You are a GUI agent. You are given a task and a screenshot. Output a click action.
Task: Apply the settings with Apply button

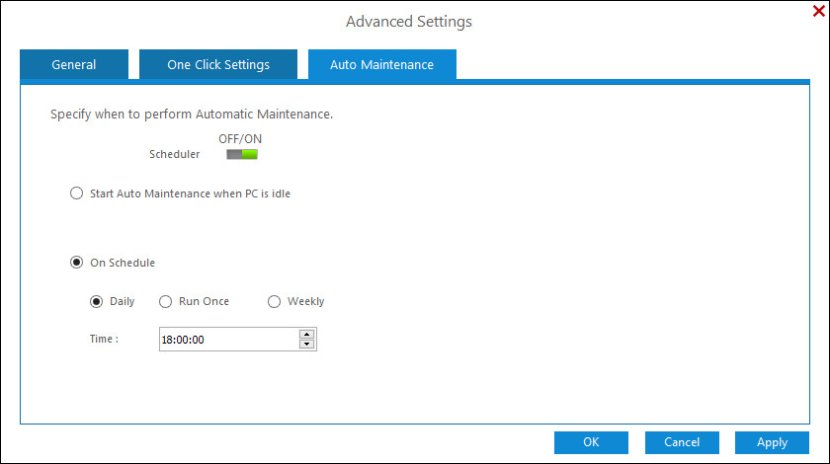pos(772,442)
